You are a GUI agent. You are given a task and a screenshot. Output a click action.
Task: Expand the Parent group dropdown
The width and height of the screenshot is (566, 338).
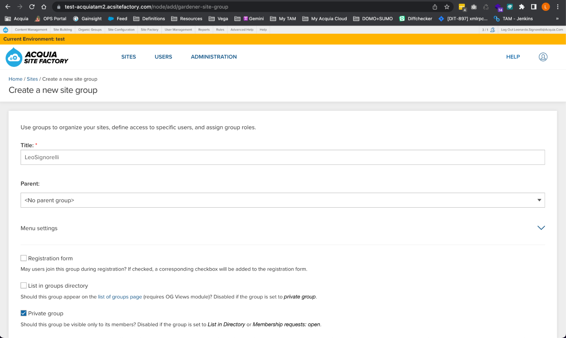tap(539, 200)
